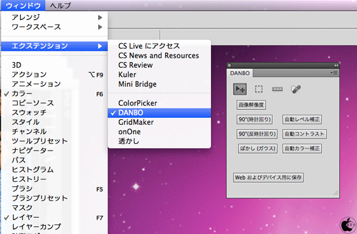The width and height of the screenshot is (357, 234).
Task: Select the Healing Brush bandage icon in DANBO
Action: pyautogui.click(x=296, y=89)
